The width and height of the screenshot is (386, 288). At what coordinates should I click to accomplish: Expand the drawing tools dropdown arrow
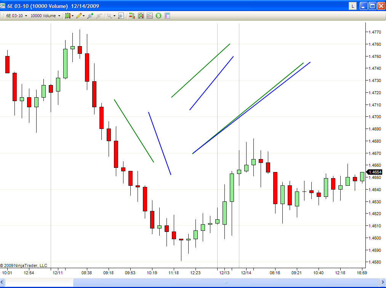(84, 16)
